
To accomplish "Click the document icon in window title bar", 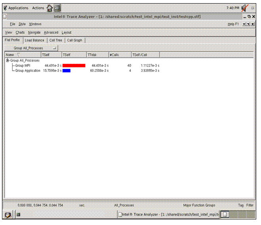I will (x=5, y=17).
